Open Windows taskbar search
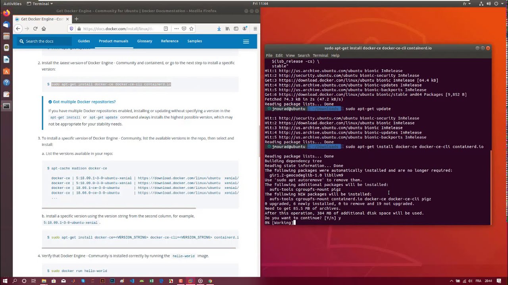This screenshot has height=285, width=508. (15, 281)
